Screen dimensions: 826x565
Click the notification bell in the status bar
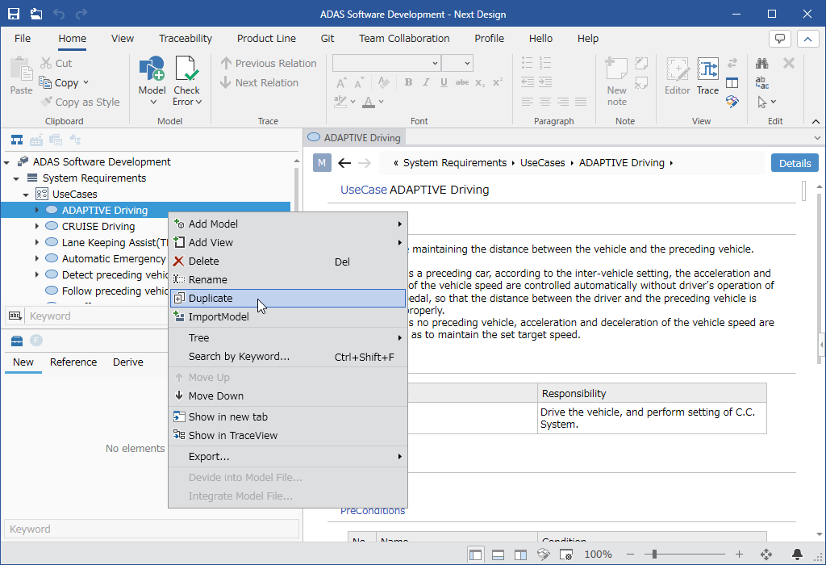797,554
